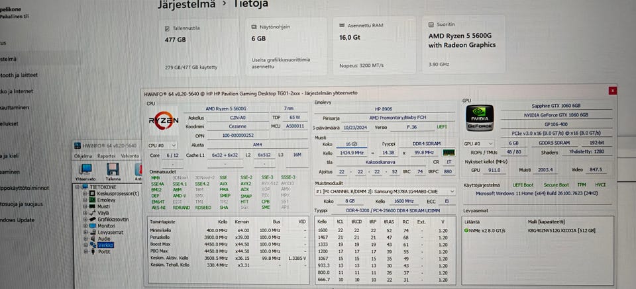Click the Näytönohjain display adapter tile icon
This screenshot has height=289, width=636.
[x=254, y=27]
